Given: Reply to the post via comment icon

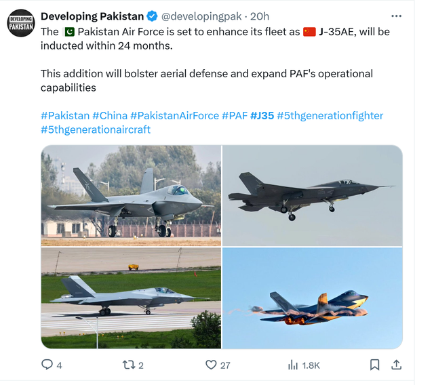Looking at the screenshot, I should 47,365.
